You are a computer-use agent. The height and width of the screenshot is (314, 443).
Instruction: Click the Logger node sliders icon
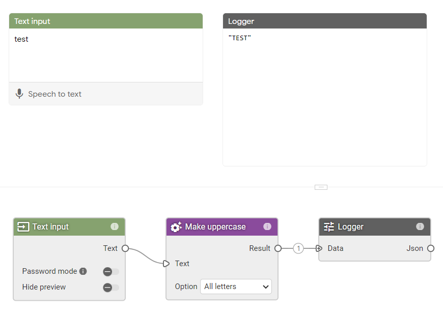[x=329, y=227]
